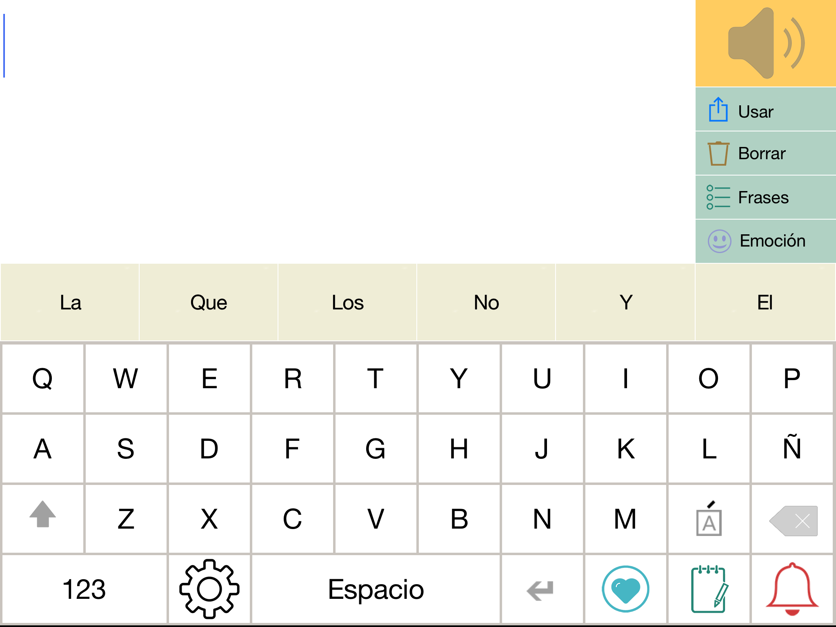
Task: Select the word suggestion "Que"
Action: [209, 302]
